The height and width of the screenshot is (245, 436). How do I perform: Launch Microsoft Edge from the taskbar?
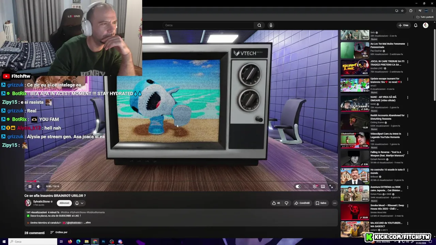[78, 242]
